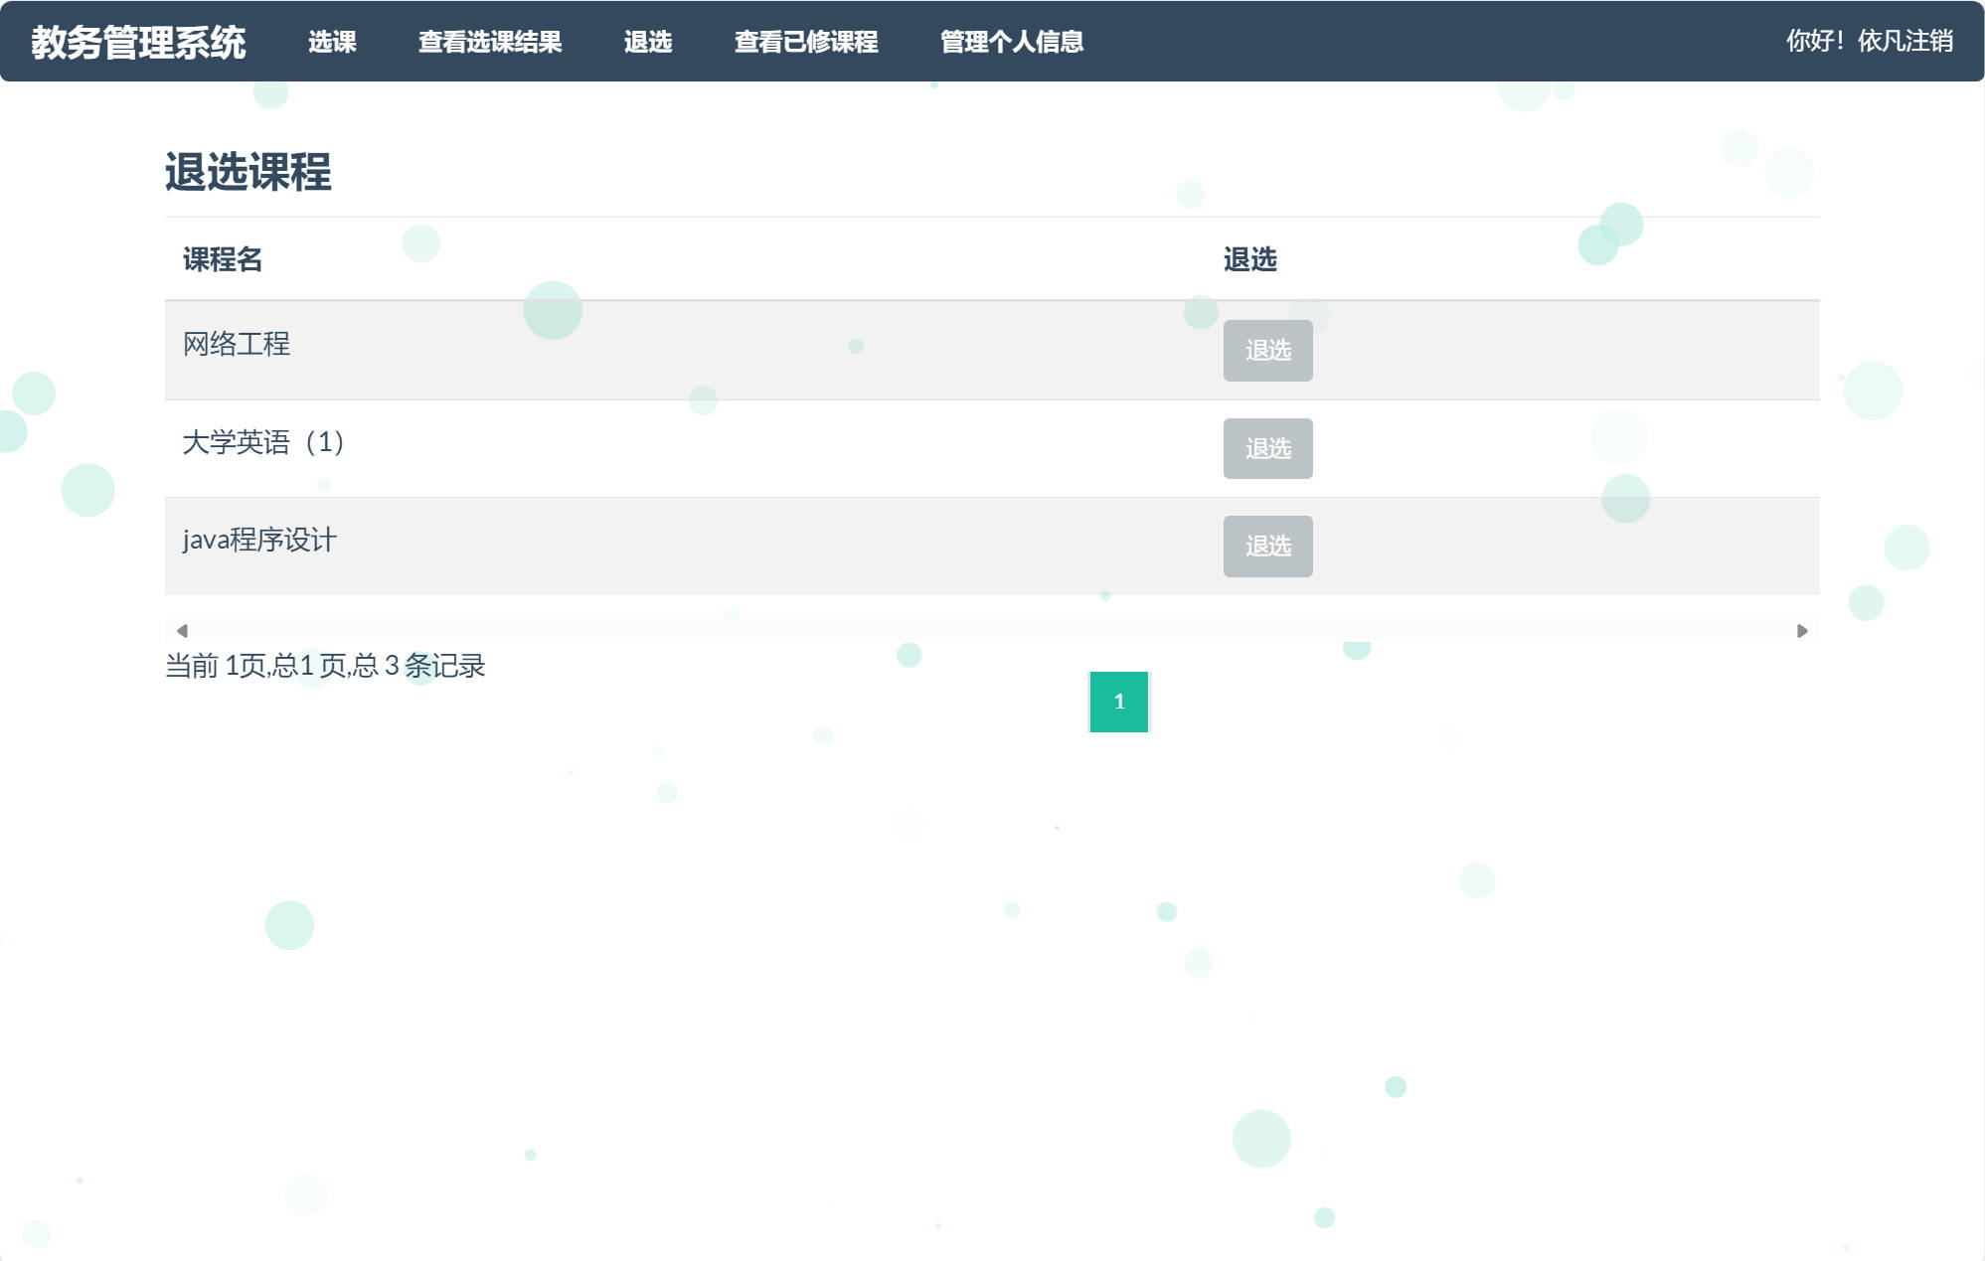Viewport: 1985px width, 1261px height.
Task: Click the 课程名 column header
Action: click(x=221, y=259)
